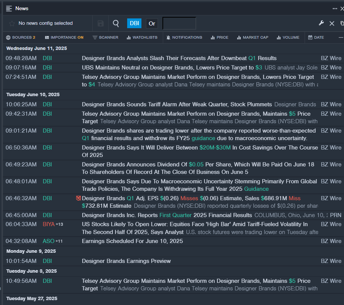The image size is (344, 305).
Task: Toggle the Or search operator
Action: [152, 23]
